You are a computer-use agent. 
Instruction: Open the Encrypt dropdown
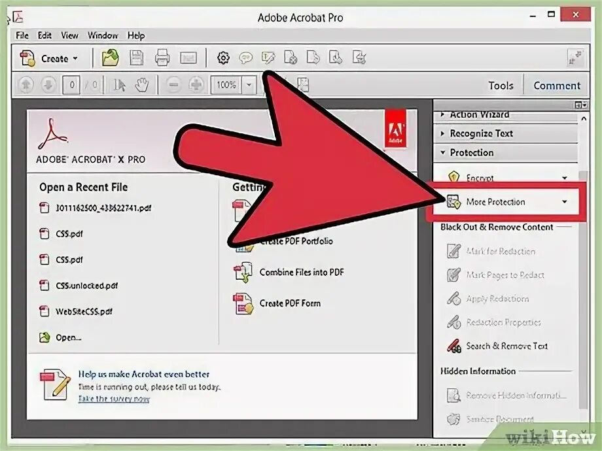pyautogui.click(x=564, y=178)
